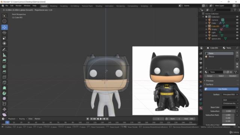The width and height of the screenshot is (240, 135).
Task: Select the Knife tool
Action: 4,82
